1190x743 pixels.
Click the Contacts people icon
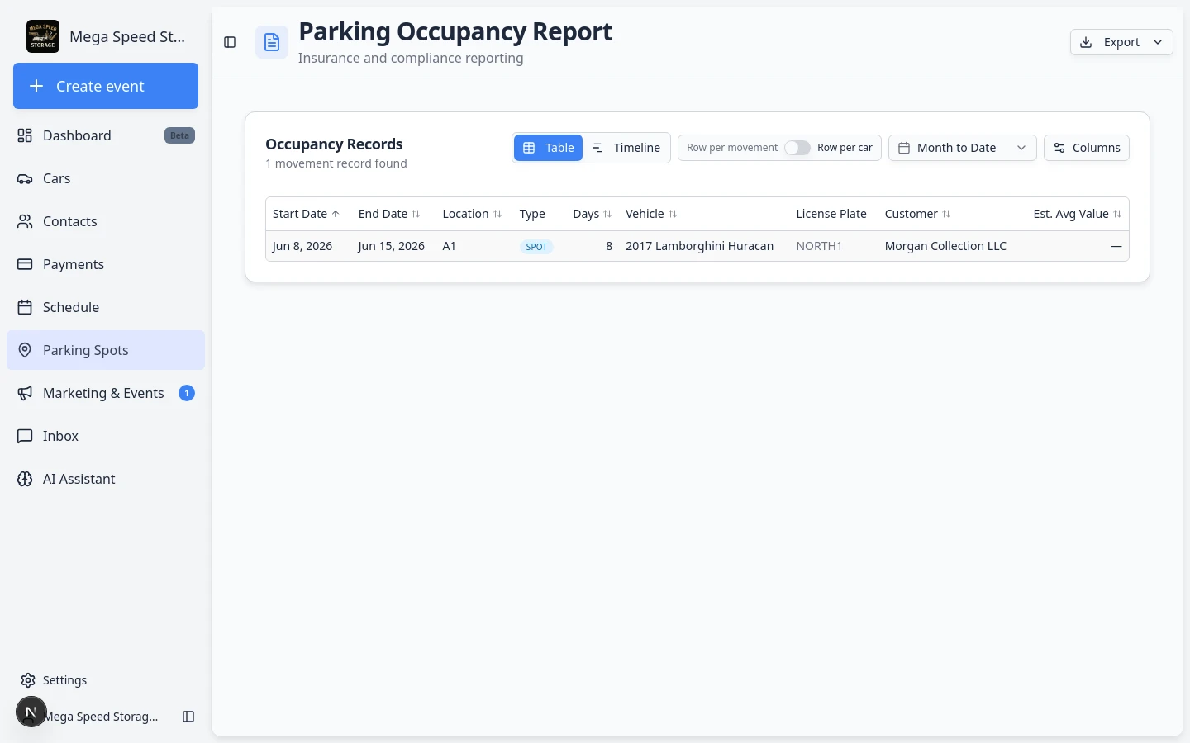[x=25, y=221]
